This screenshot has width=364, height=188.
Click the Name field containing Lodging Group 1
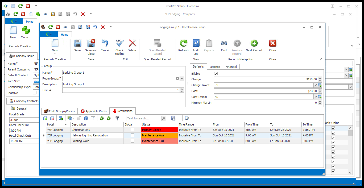123,73
